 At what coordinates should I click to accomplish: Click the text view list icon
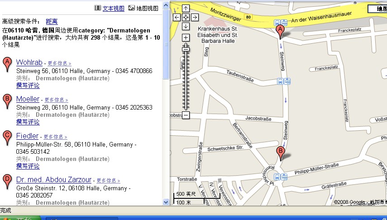pyautogui.click(x=97, y=8)
